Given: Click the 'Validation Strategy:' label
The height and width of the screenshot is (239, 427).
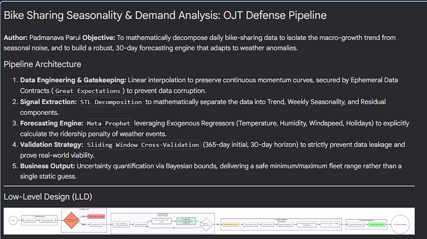Looking at the screenshot, I should [x=52, y=145].
